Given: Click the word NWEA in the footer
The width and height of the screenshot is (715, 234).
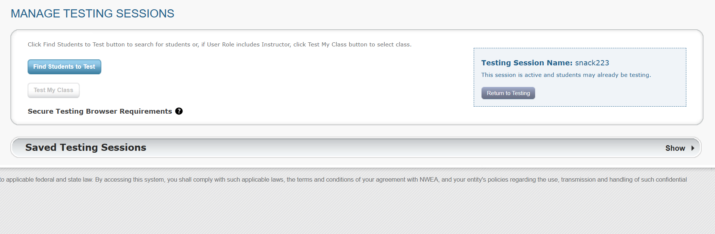Looking at the screenshot, I should tap(429, 180).
